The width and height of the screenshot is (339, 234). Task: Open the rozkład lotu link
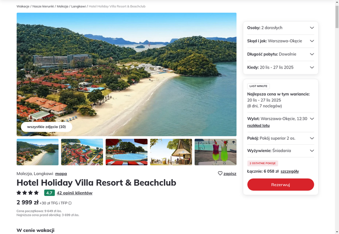coord(258,126)
